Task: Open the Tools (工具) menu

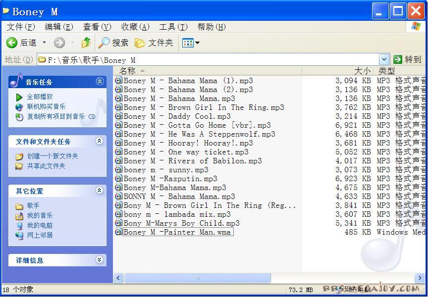Action: pos(173,27)
